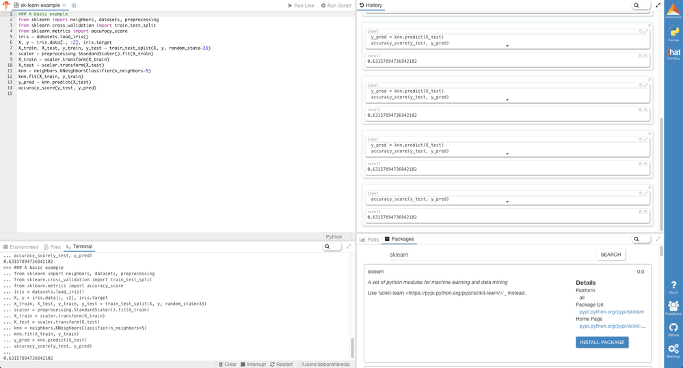Screen dimensions: 683x368
Task: Select the Packages tab
Action: click(x=399, y=239)
